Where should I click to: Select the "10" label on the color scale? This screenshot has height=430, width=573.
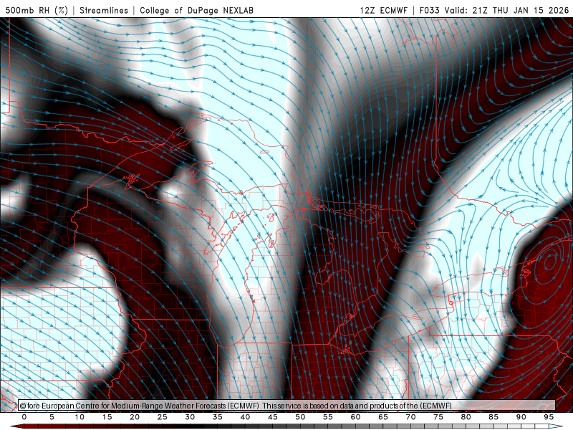point(80,417)
